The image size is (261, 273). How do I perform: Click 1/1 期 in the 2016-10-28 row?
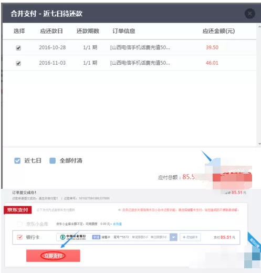click(90, 47)
